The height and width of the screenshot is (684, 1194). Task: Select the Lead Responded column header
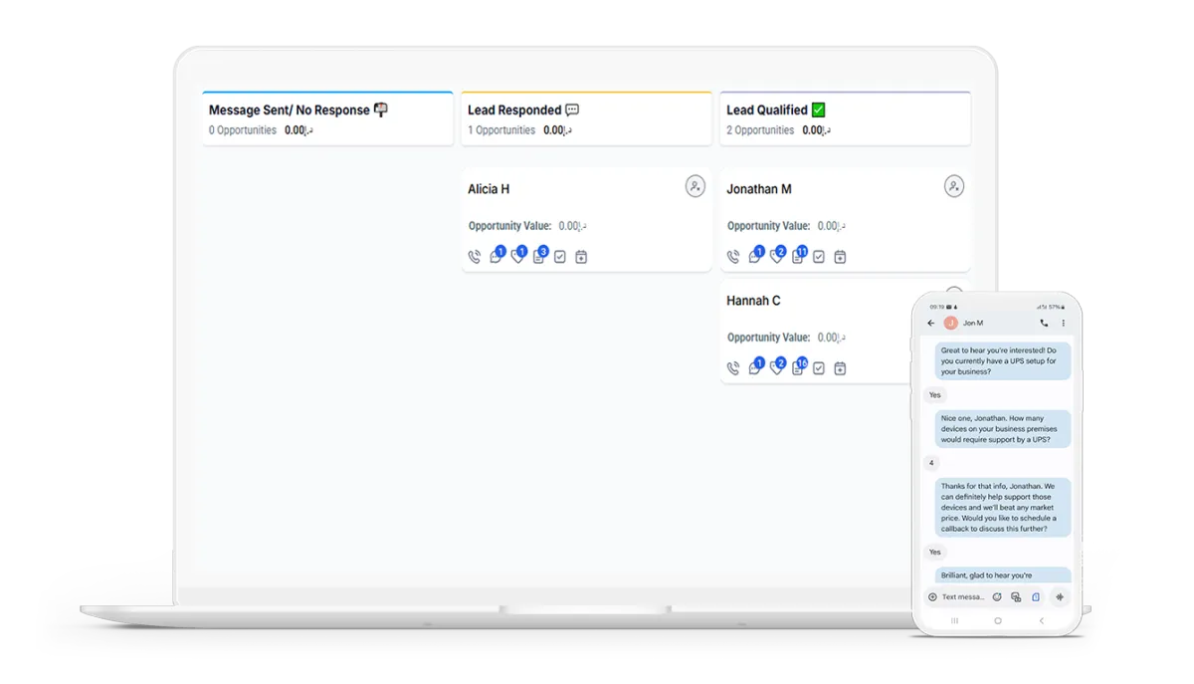click(586, 119)
